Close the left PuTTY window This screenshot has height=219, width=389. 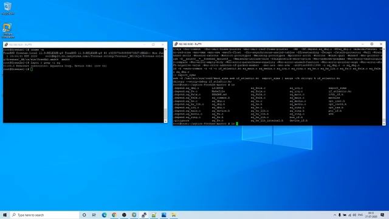pyautogui.click(x=163, y=44)
